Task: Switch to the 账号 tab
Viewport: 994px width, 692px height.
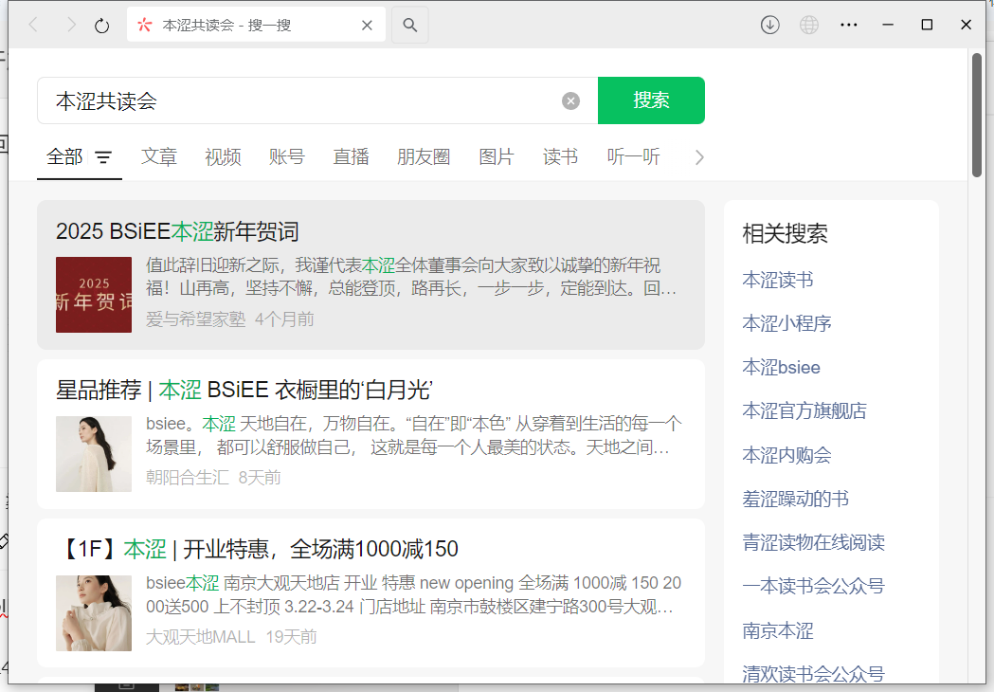Action: [x=286, y=156]
